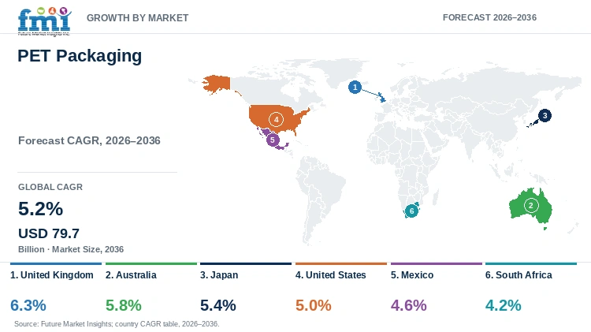
Task: Click the 5.0% United States value
Action: (x=314, y=305)
